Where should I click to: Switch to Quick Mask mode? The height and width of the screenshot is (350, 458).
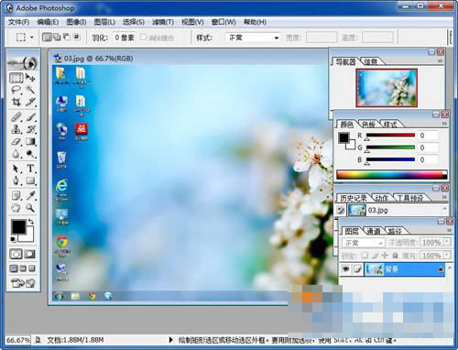(x=30, y=254)
